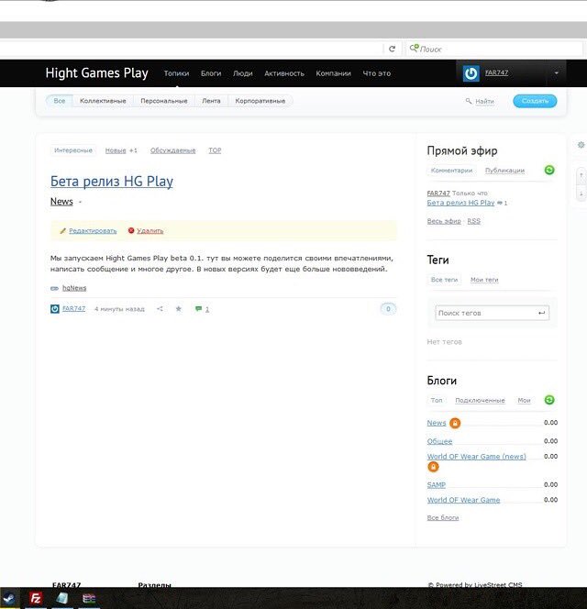Image resolution: width=587 pixels, height=609 pixels.
Task: Select the Мои tab in Блоги
Action: (524, 401)
